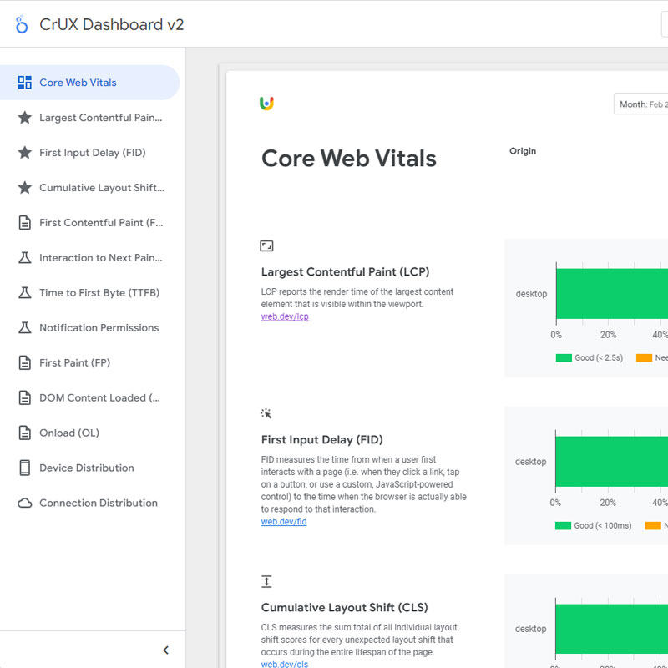The width and height of the screenshot is (668, 668).
Task: Click the CrUX Dashboard v2 title
Action: 112,25
